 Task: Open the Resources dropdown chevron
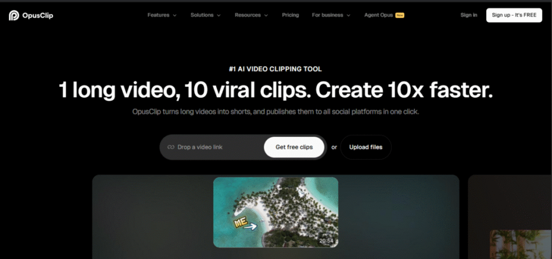point(266,16)
